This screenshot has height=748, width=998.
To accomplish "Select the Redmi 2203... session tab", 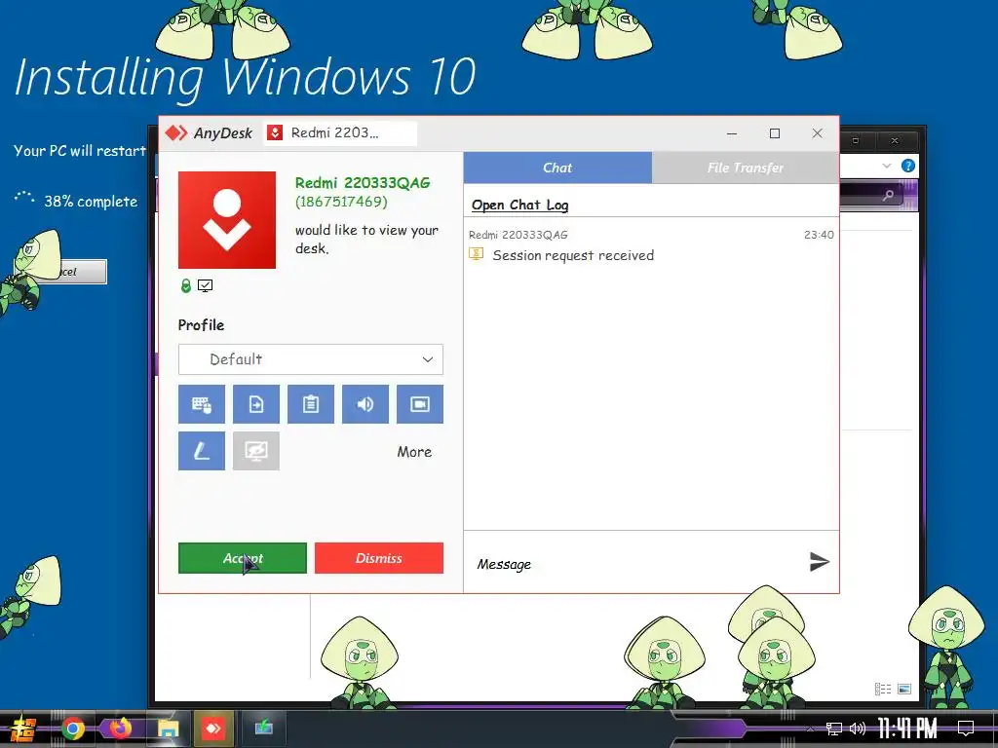I will click(340, 132).
